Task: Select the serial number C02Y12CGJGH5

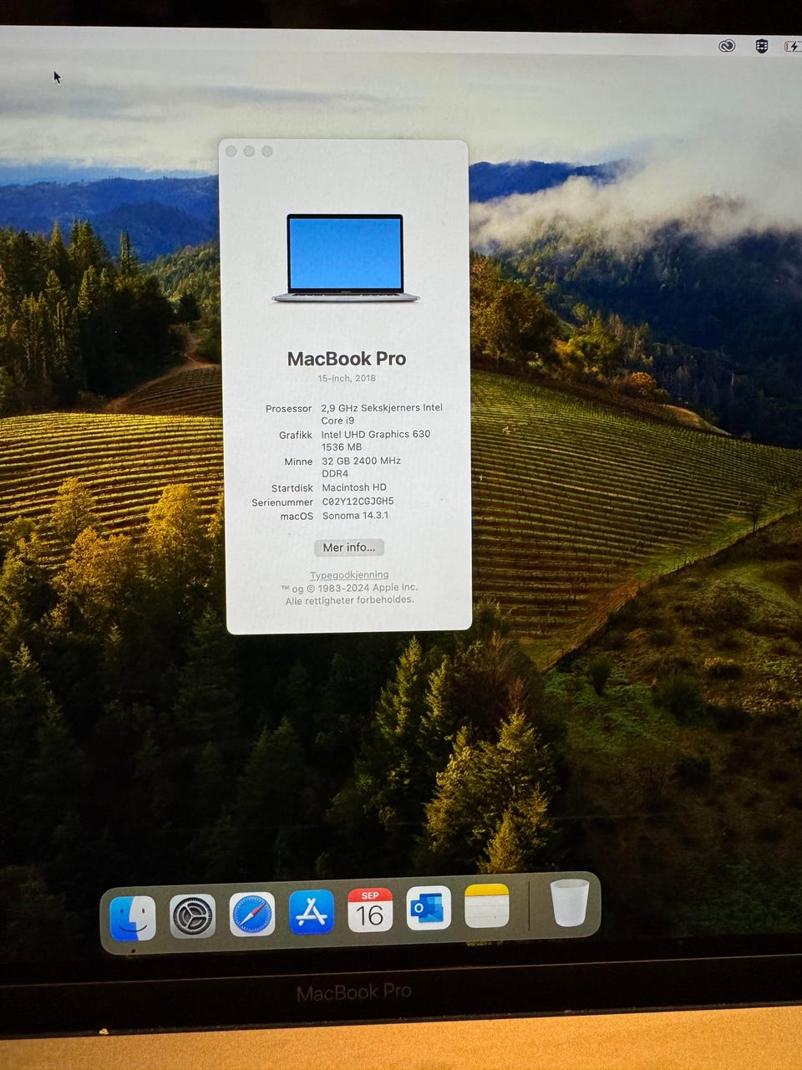Action: (358, 502)
